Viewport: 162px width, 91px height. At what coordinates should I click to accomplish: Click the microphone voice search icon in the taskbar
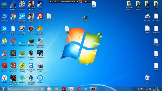pyautogui.click(x=42, y=89)
